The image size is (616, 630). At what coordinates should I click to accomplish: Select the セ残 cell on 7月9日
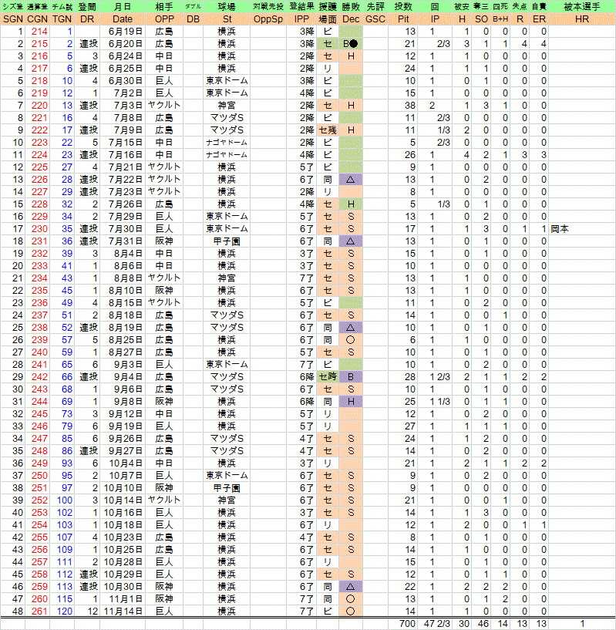tap(328, 130)
